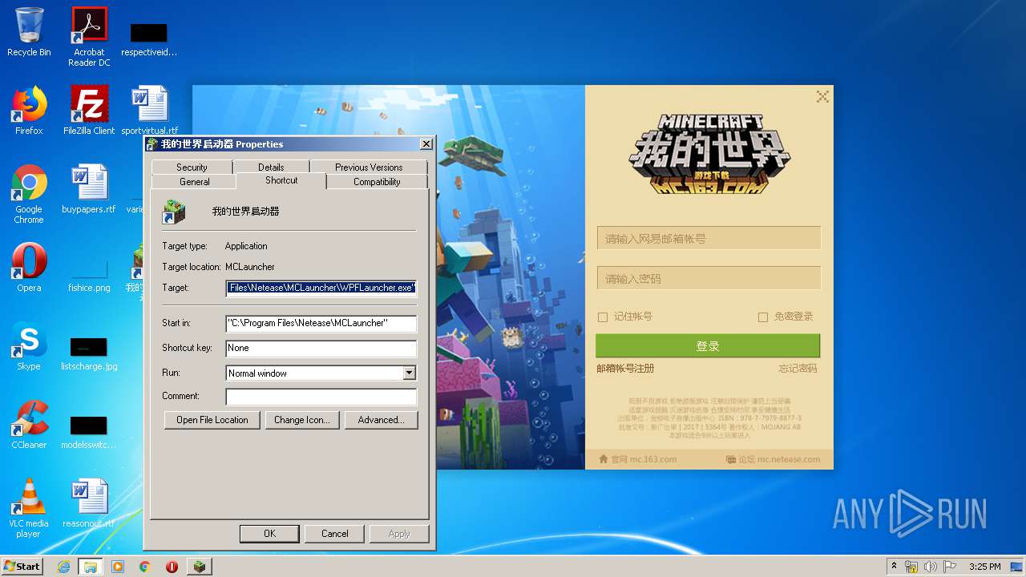This screenshot has height=577, width=1026.
Task: Launch CCleaner desktop shortcut
Action: click(x=29, y=425)
